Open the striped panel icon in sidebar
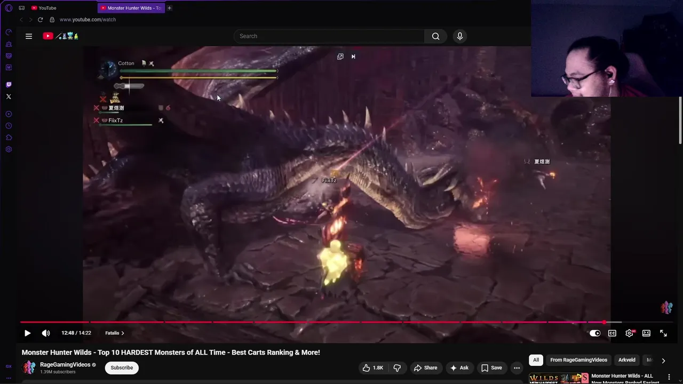Screen dimensions: 683x384 tap(9, 56)
